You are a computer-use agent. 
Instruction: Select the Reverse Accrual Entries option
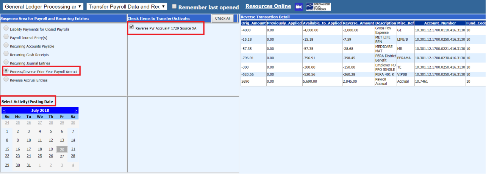click(x=6, y=79)
